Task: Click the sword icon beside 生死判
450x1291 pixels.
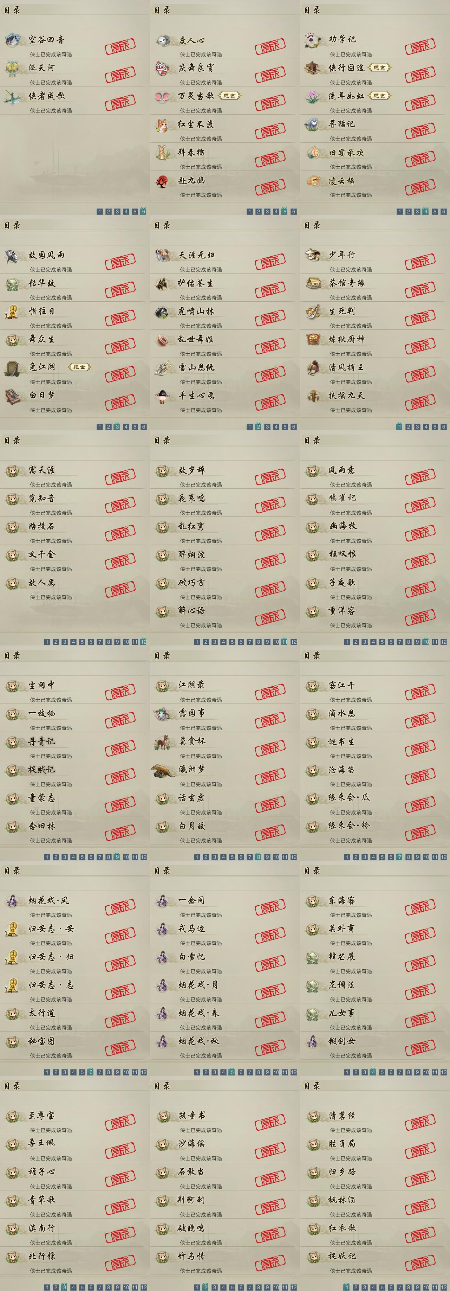Action: [x=313, y=311]
